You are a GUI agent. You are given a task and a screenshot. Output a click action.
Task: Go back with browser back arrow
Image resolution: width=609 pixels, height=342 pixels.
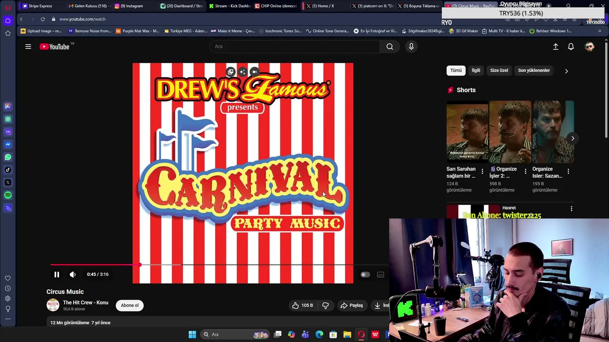coord(21,19)
